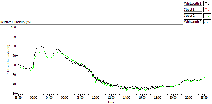Click the vertical axis label Relative Humidity (%)

8,60
